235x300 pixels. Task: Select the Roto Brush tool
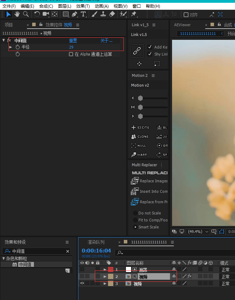(123, 14)
